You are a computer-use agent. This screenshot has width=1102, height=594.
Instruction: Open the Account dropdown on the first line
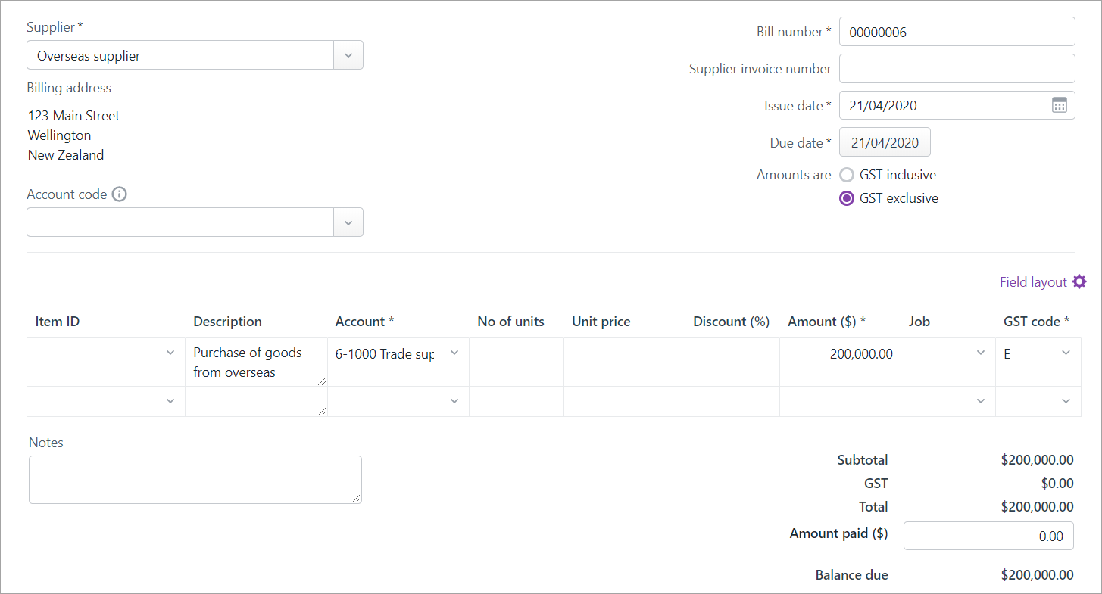(x=454, y=353)
